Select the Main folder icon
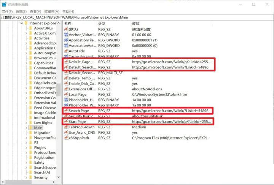The image size is (274, 185). (x=30, y=128)
